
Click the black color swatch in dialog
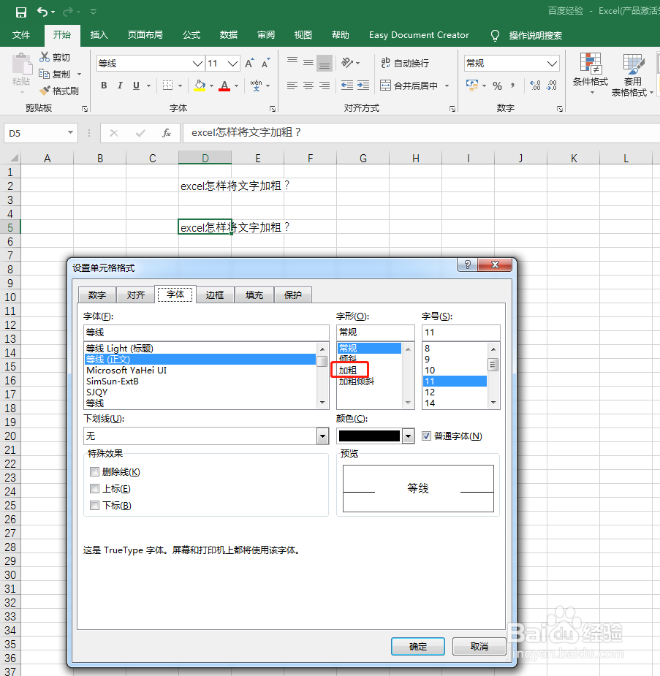[369, 436]
